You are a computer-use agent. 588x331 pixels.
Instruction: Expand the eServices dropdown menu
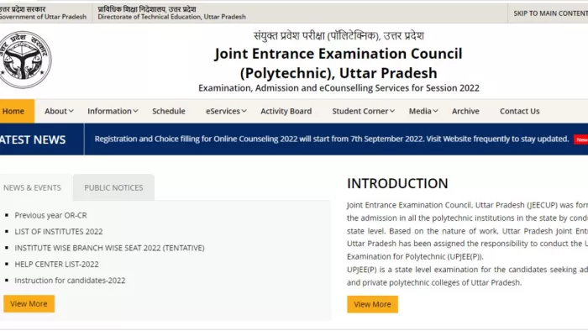[x=226, y=112]
